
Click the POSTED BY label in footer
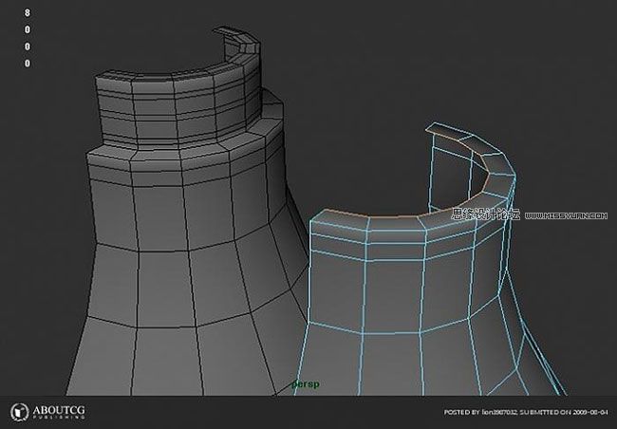(x=462, y=414)
